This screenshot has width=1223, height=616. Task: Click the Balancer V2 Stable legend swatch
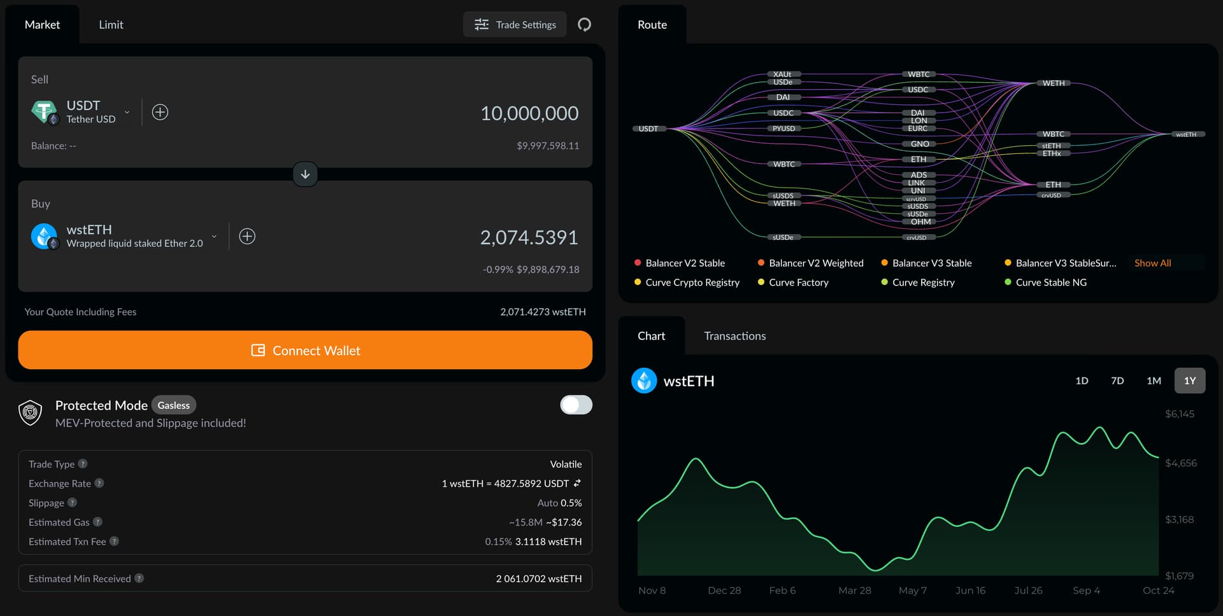pos(638,263)
